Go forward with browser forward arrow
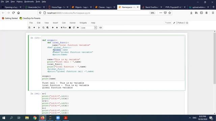This screenshot has height=121, width=216. click(8, 13)
